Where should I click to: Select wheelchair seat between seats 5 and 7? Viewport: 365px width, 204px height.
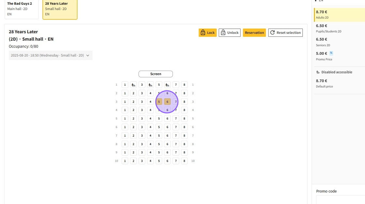(167, 85)
